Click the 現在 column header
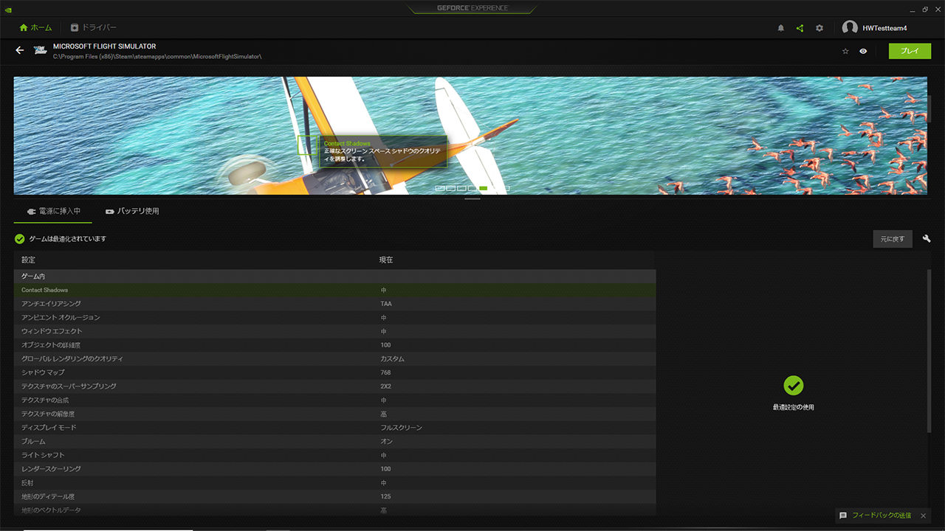Image resolution: width=945 pixels, height=531 pixels. (386, 260)
